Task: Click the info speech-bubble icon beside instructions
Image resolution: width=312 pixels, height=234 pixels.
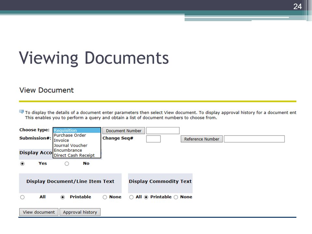Action: click(21, 111)
